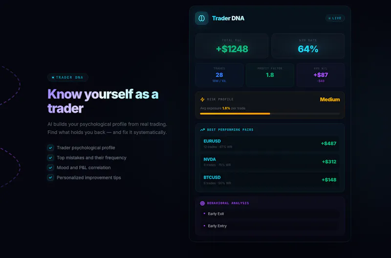This screenshot has width=391, height=258.
Task: Click the Win Rate 64% card
Action: tap(308, 46)
